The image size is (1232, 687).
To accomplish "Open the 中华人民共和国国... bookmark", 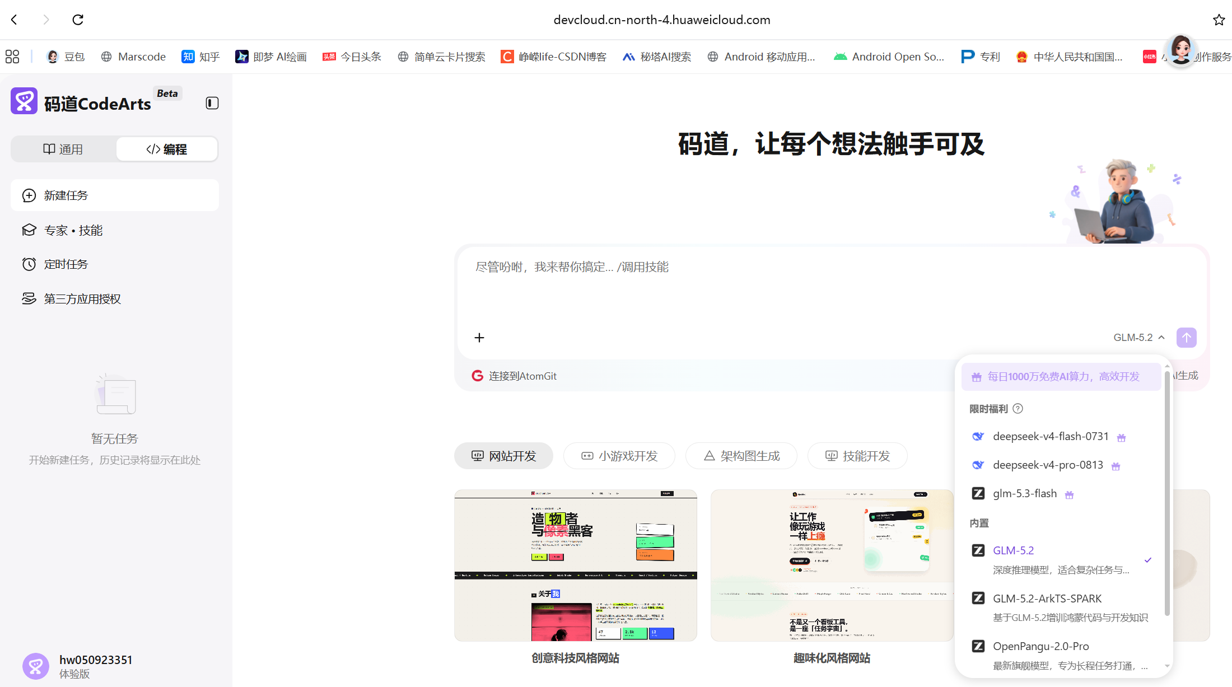I will (1069, 57).
